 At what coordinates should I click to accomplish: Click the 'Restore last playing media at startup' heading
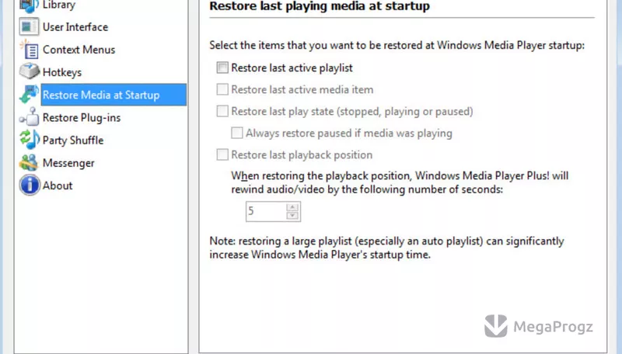tap(320, 6)
